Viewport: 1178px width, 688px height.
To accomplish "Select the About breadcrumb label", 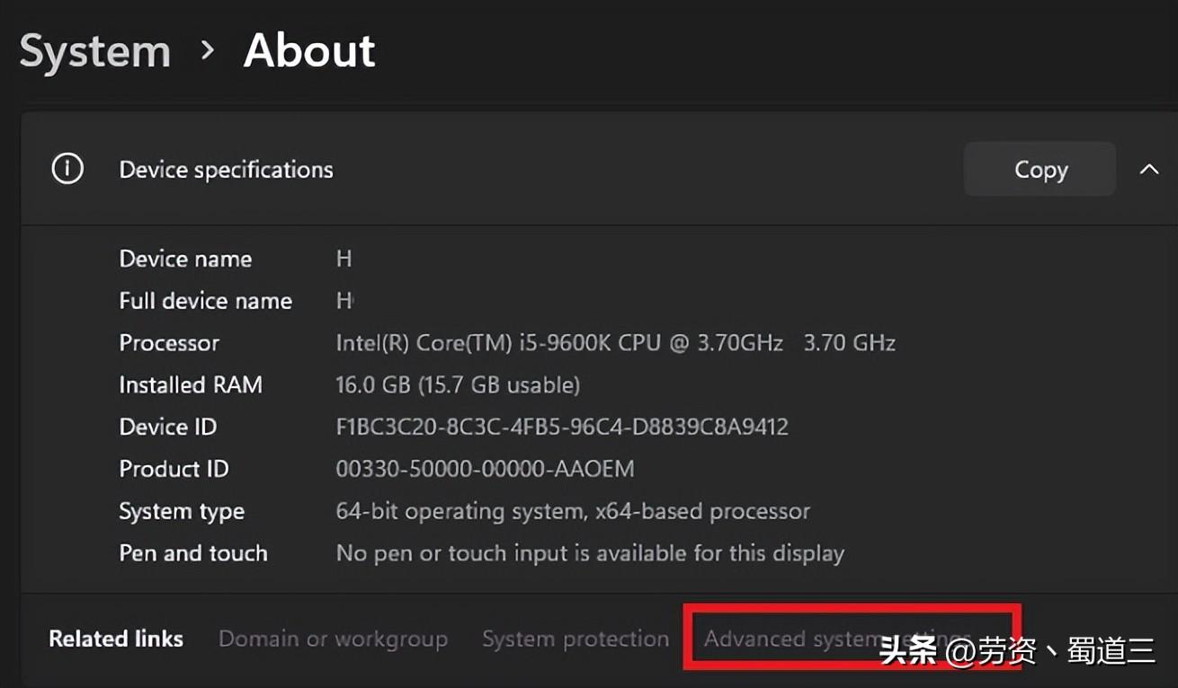I will pyautogui.click(x=308, y=51).
